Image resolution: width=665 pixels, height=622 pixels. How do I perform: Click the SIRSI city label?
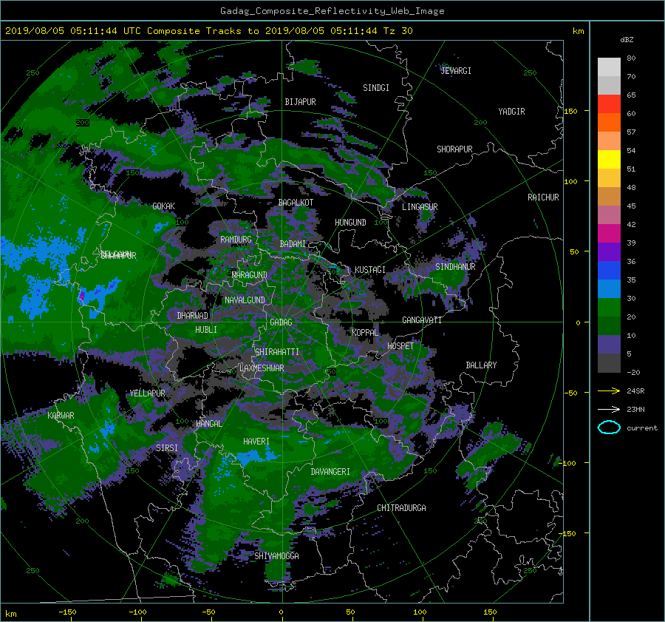click(167, 448)
